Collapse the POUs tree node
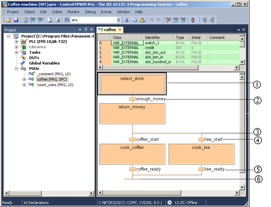This screenshot has width=271, height=207. 16,69
